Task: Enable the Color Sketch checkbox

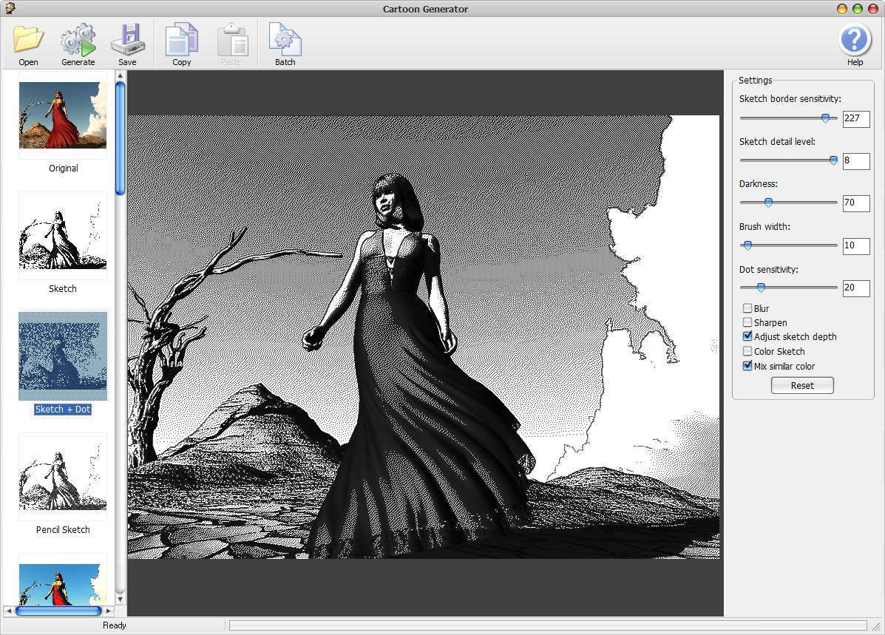Action: tap(747, 351)
